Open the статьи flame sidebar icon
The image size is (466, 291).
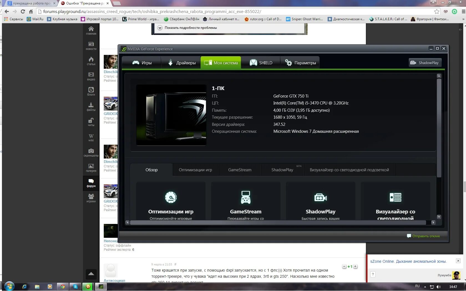(x=91, y=61)
